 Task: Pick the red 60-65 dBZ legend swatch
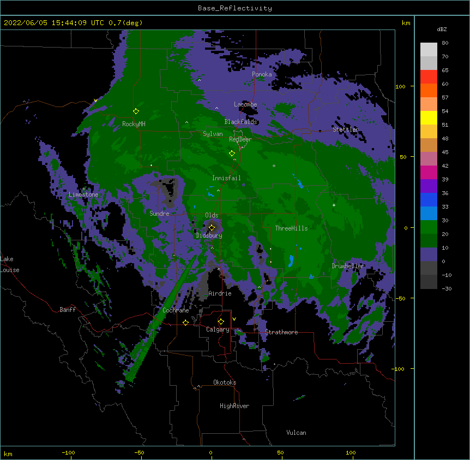point(429,76)
